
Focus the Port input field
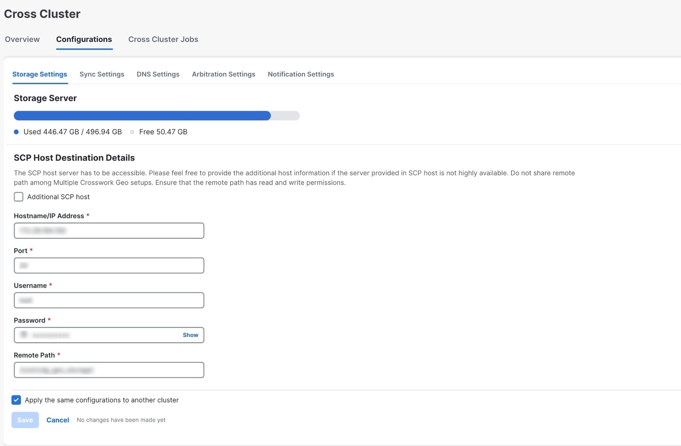click(109, 265)
